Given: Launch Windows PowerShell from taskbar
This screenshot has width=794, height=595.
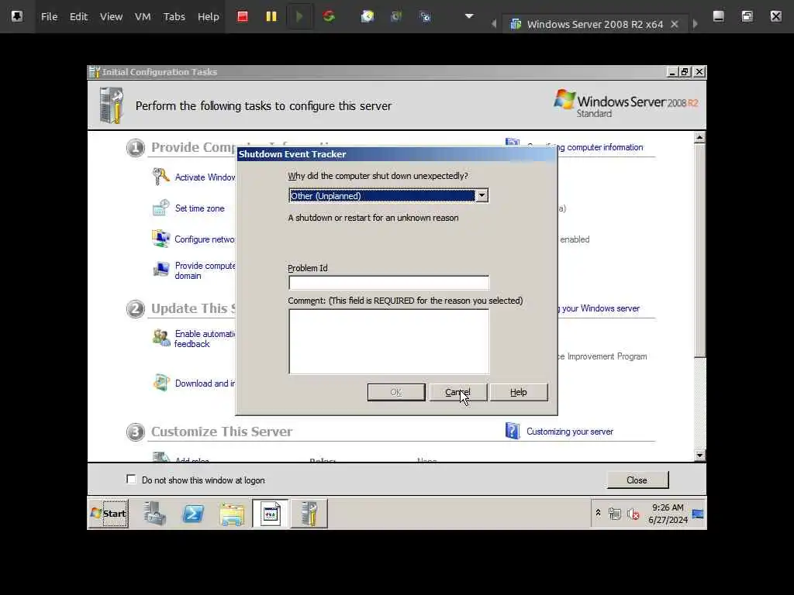Looking at the screenshot, I should click(193, 514).
